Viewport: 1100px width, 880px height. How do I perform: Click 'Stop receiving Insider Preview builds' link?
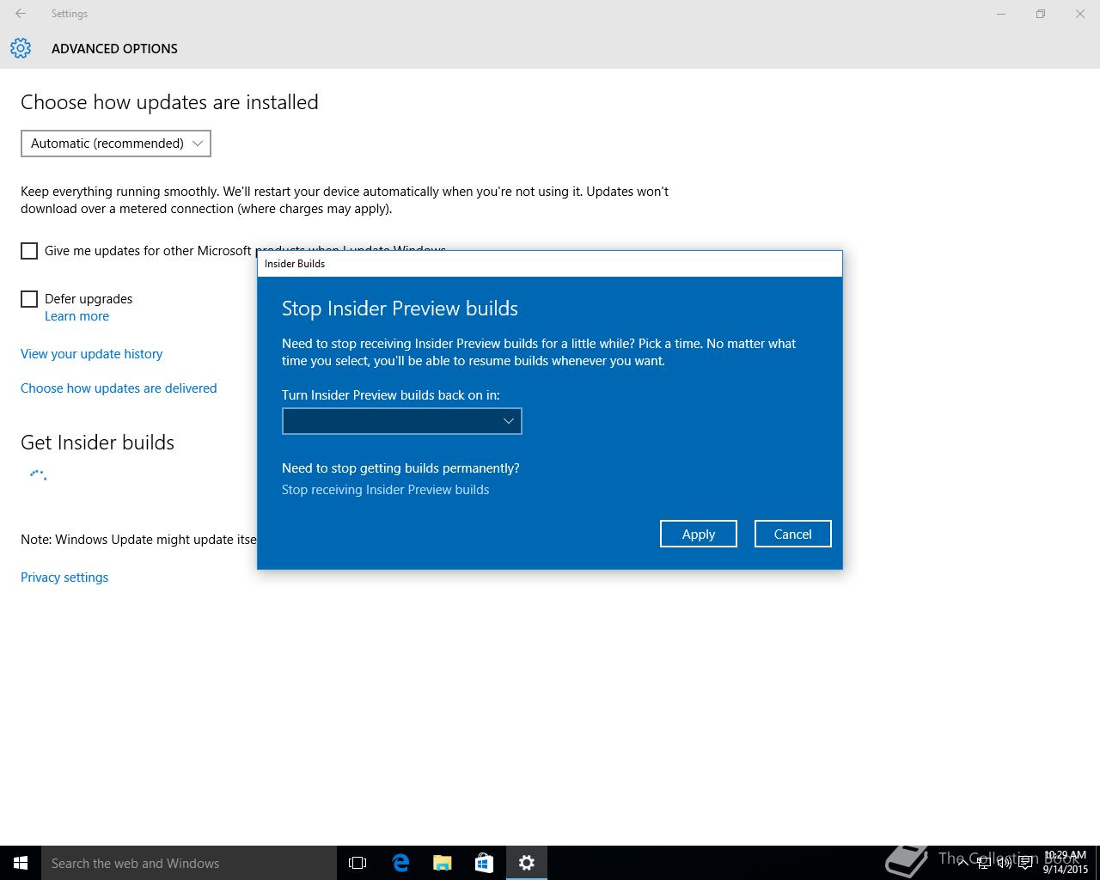pos(386,490)
